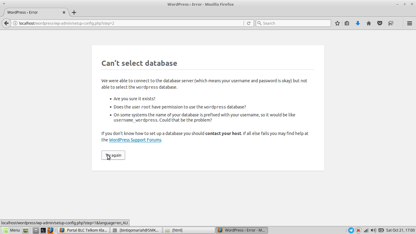
Task: Open the battery power tray icon
Action: pos(381,230)
